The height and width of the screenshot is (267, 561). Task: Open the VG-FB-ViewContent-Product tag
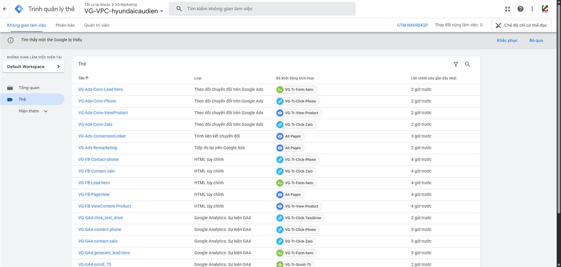[105, 206]
